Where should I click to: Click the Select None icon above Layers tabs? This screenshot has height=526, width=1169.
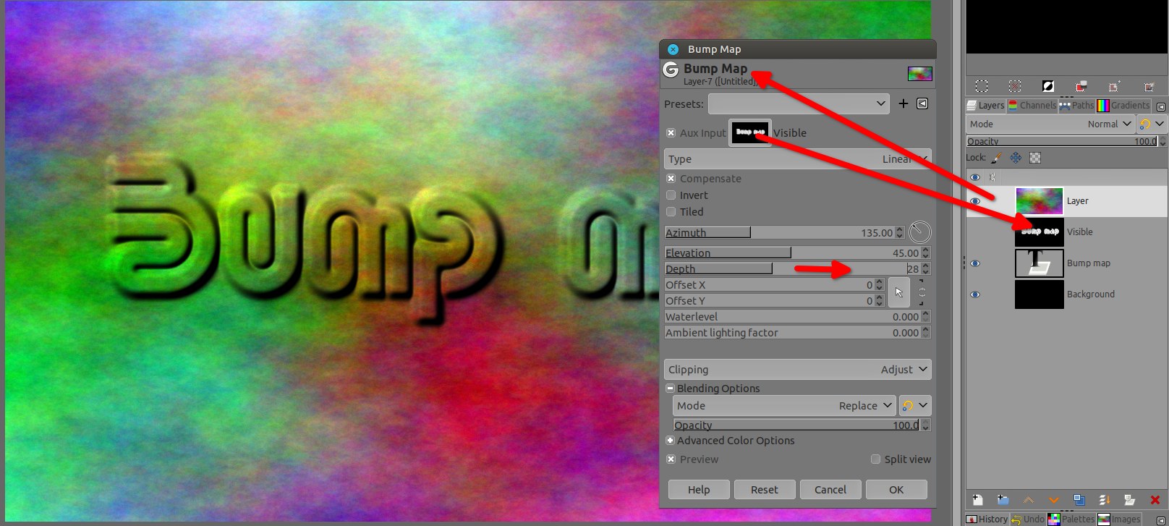coord(1015,86)
